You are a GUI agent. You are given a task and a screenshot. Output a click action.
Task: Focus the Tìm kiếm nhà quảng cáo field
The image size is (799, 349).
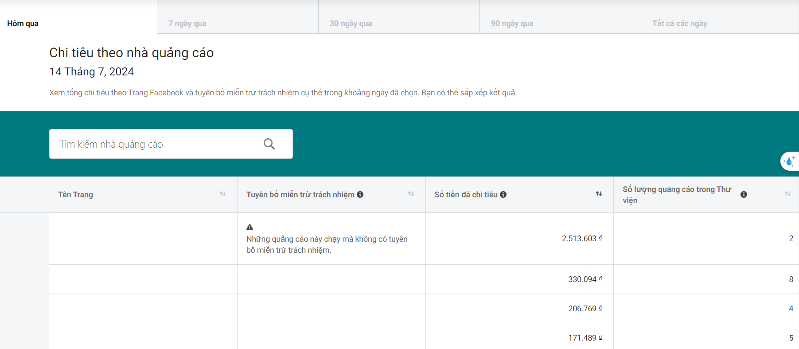coord(171,144)
